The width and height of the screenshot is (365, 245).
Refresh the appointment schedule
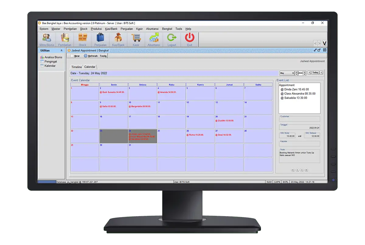pyautogui.click(x=91, y=56)
